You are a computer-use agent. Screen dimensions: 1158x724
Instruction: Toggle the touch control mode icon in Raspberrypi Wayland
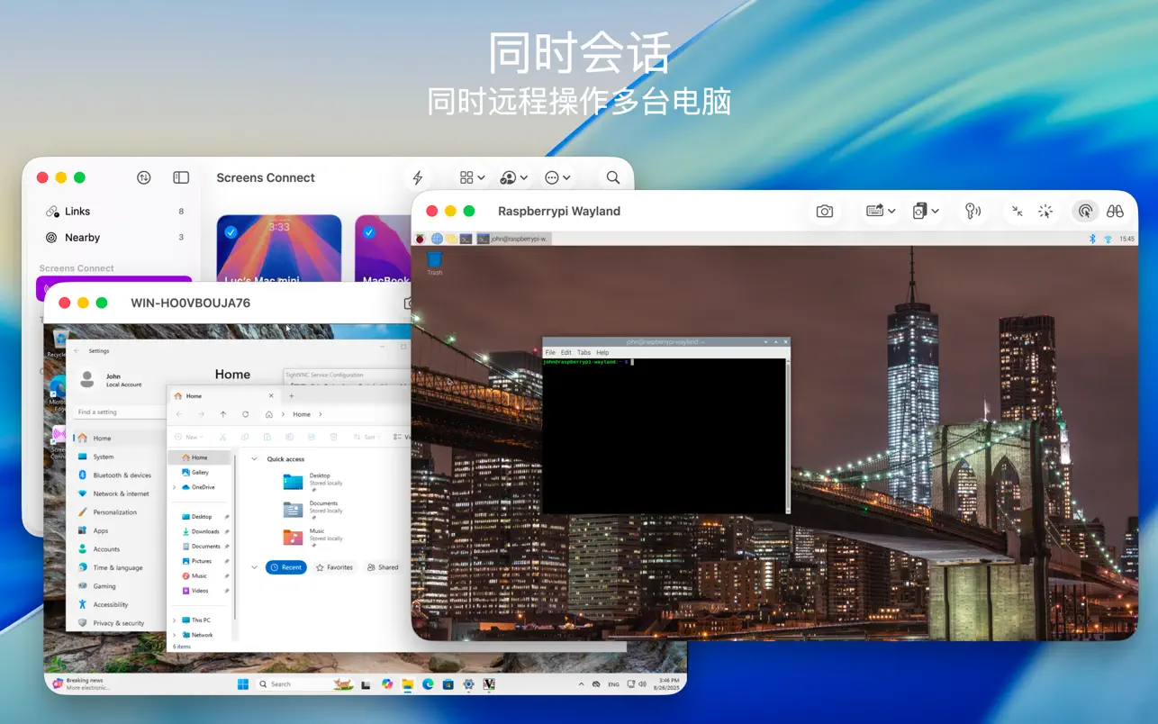pos(1085,211)
